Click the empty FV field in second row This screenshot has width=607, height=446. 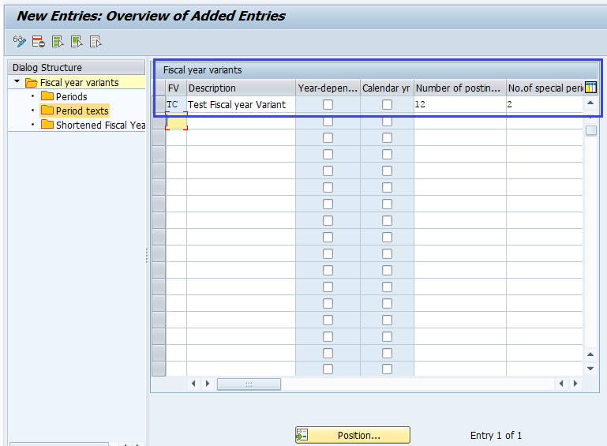click(x=176, y=122)
